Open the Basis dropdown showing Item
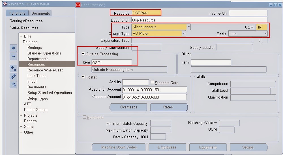 click(265, 34)
